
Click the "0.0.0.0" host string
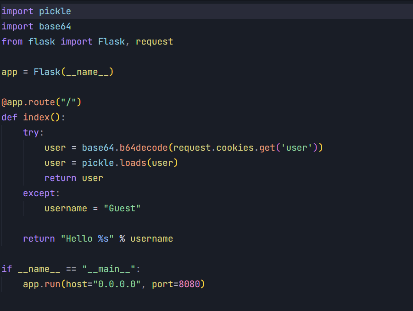click(x=117, y=284)
